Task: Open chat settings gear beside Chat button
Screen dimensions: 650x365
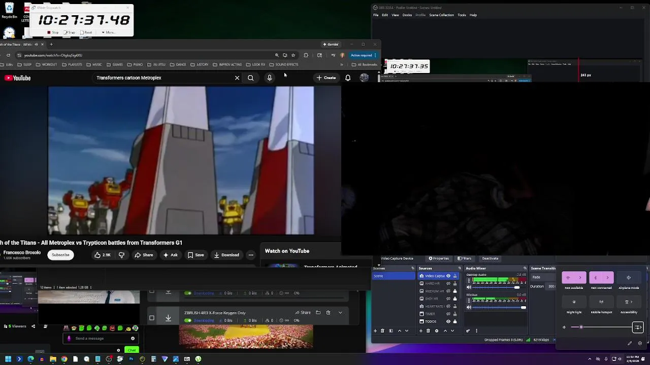Action: click(118, 350)
